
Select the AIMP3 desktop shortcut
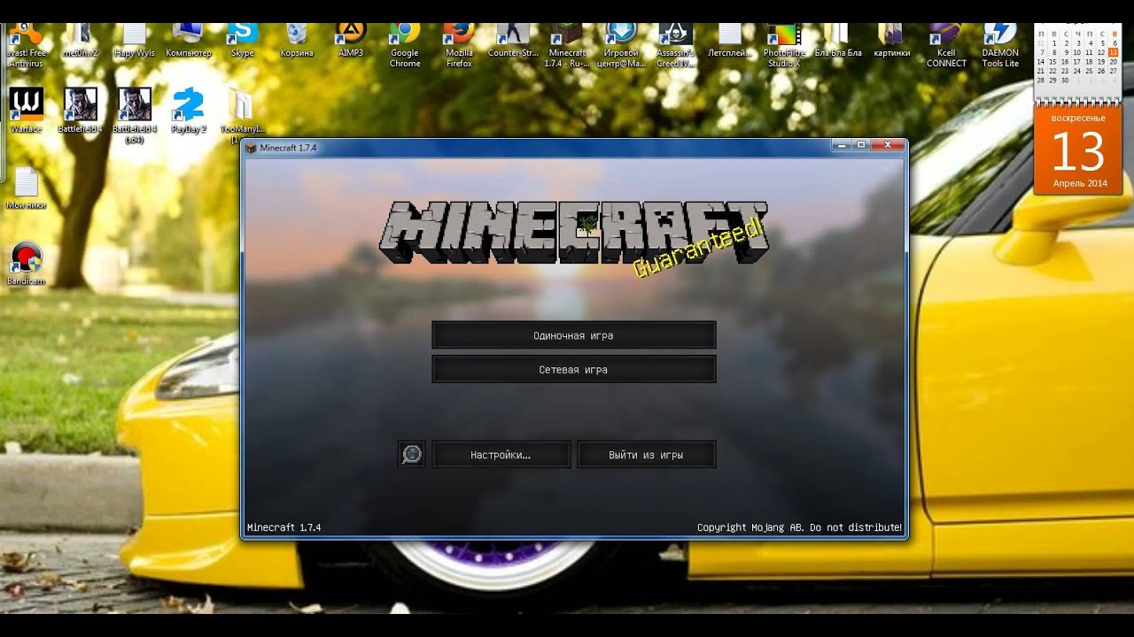(x=351, y=41)
